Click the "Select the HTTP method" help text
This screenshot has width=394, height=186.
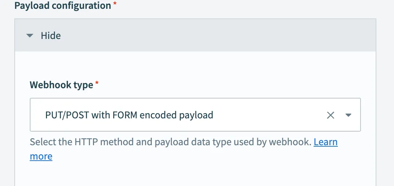tap(92, 142)
